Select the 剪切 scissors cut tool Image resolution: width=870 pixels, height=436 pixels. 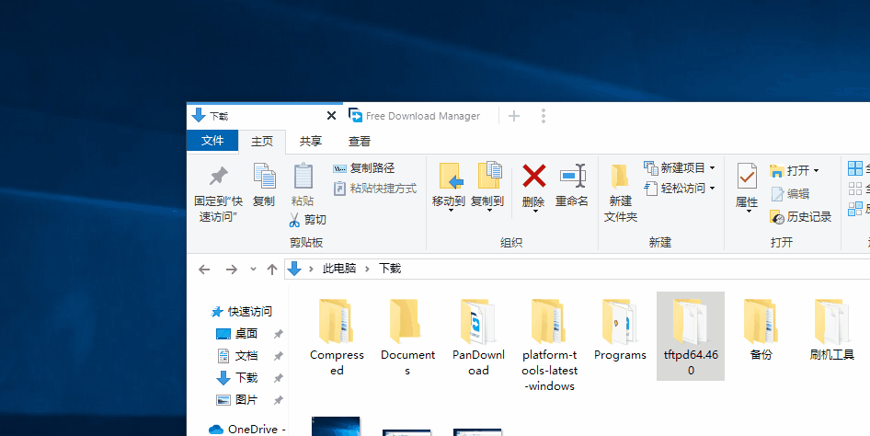click(307, 220)
